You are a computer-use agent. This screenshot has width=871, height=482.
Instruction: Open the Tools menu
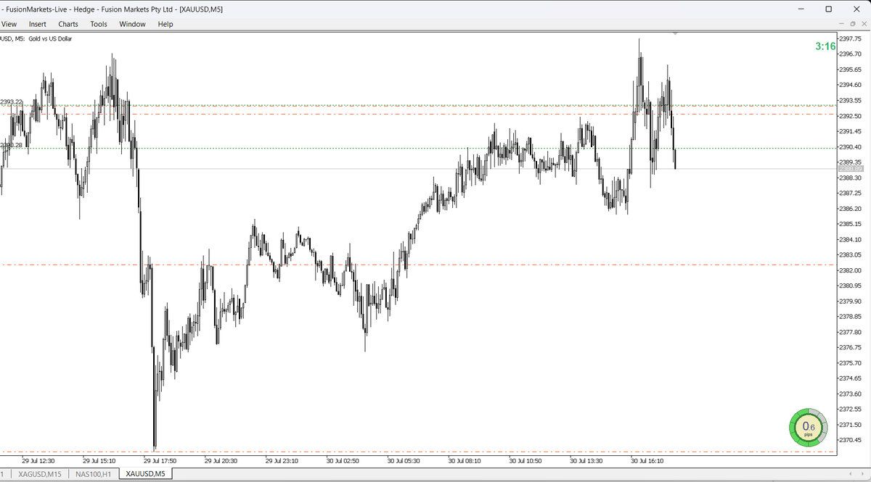point(99,24)
